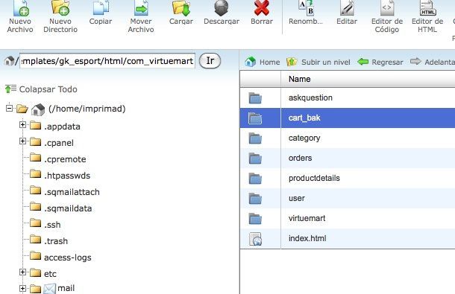Image resolution: width=455 pixels, height=294 pixels.
Task: Click the file icon beside index.html
Action: pos(255,239)
